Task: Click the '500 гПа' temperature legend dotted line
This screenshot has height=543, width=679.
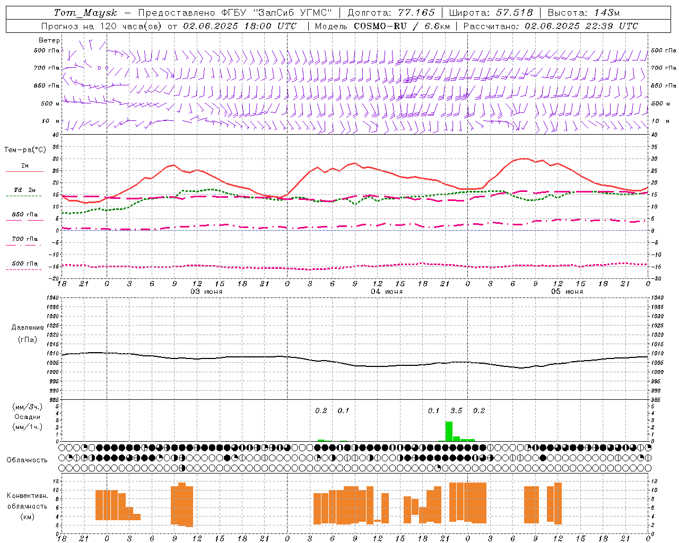Action: [23, 269]
